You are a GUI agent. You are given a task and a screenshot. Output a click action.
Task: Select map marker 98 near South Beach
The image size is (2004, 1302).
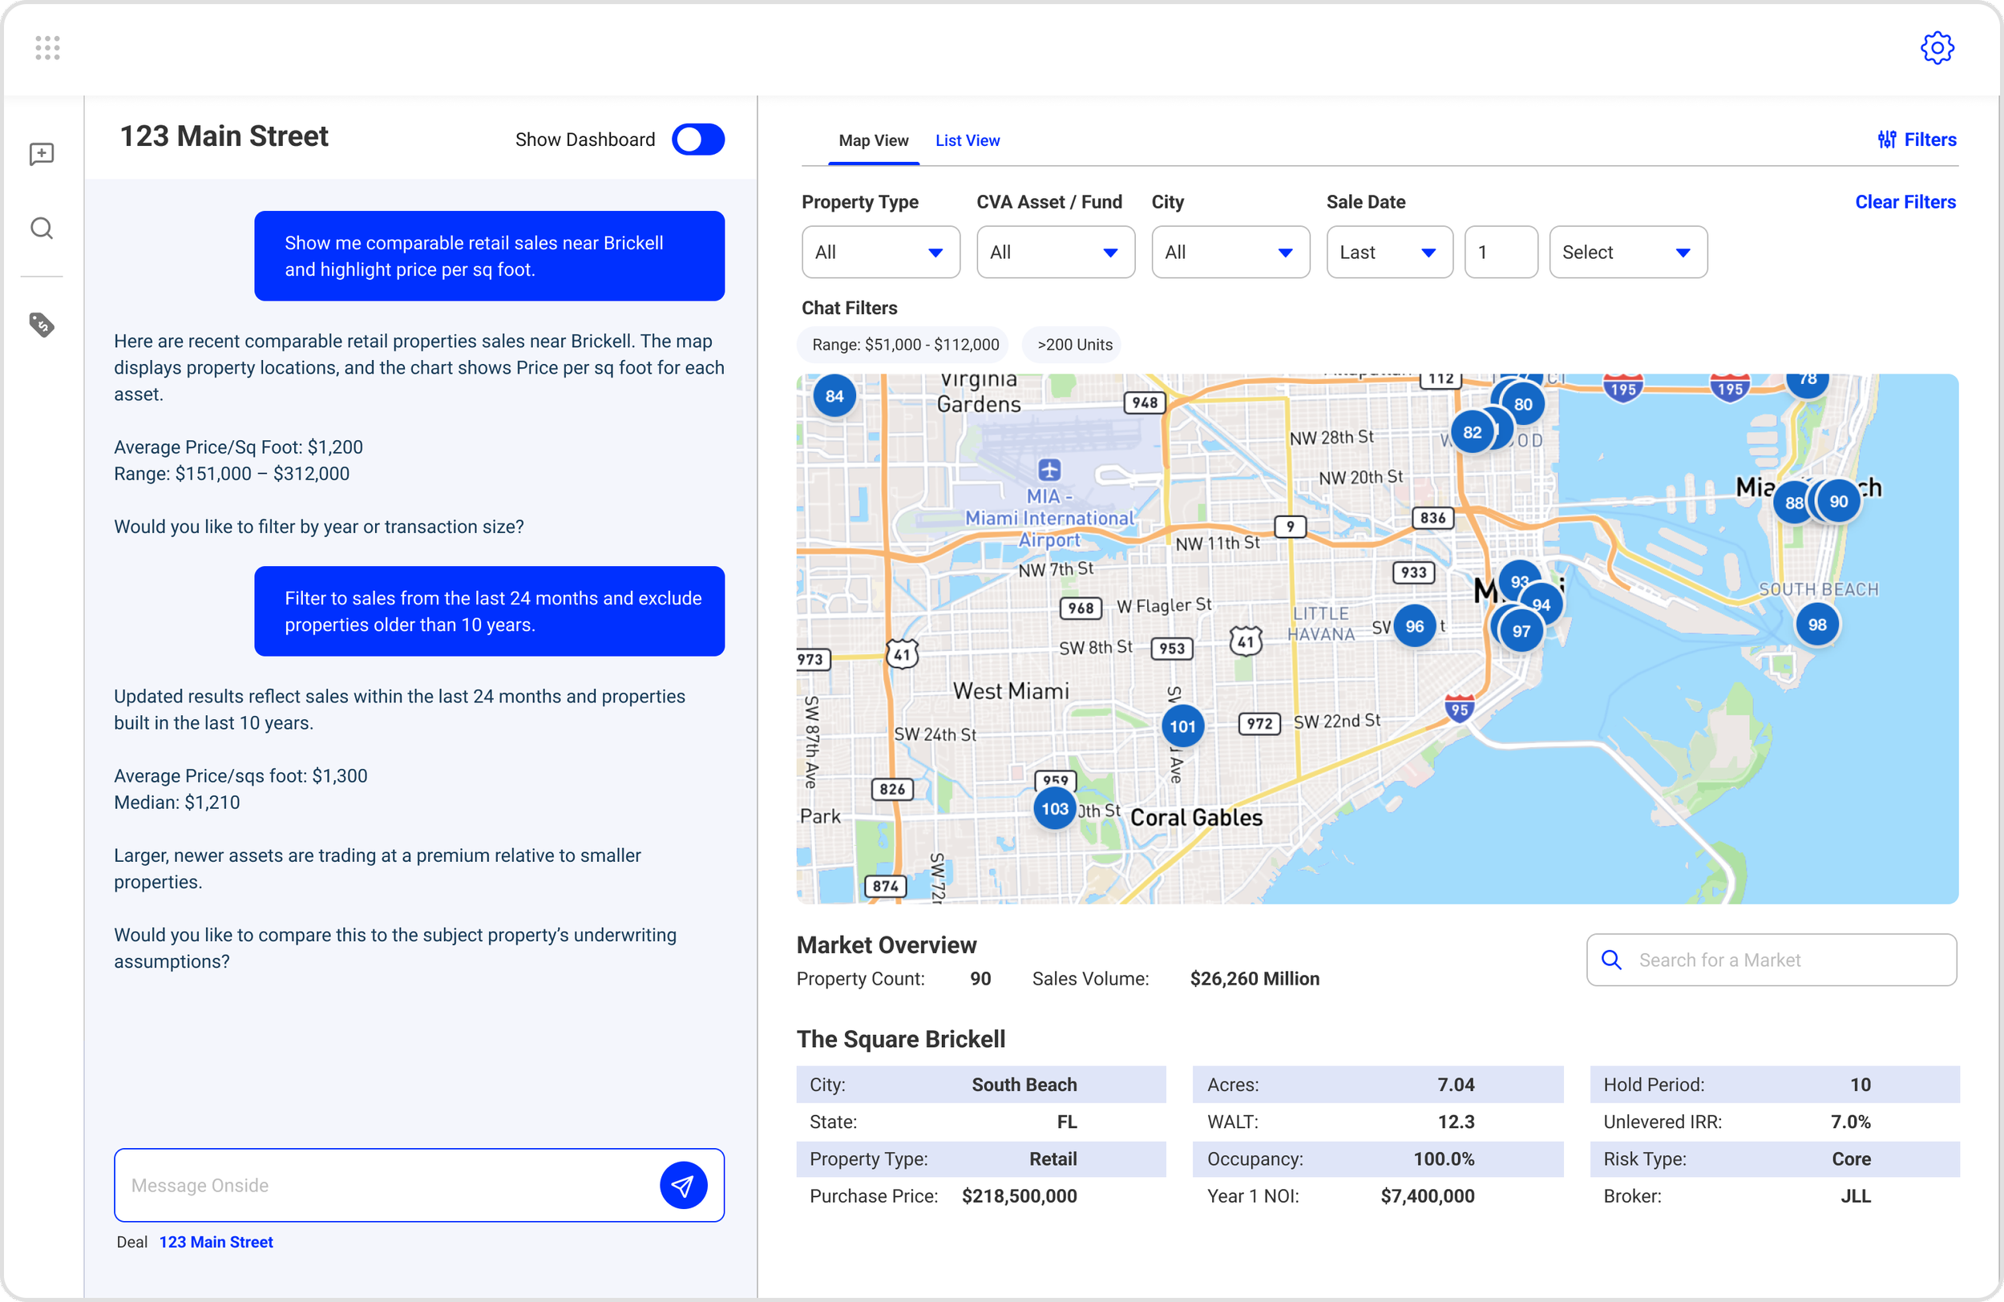pos(1816,624)
